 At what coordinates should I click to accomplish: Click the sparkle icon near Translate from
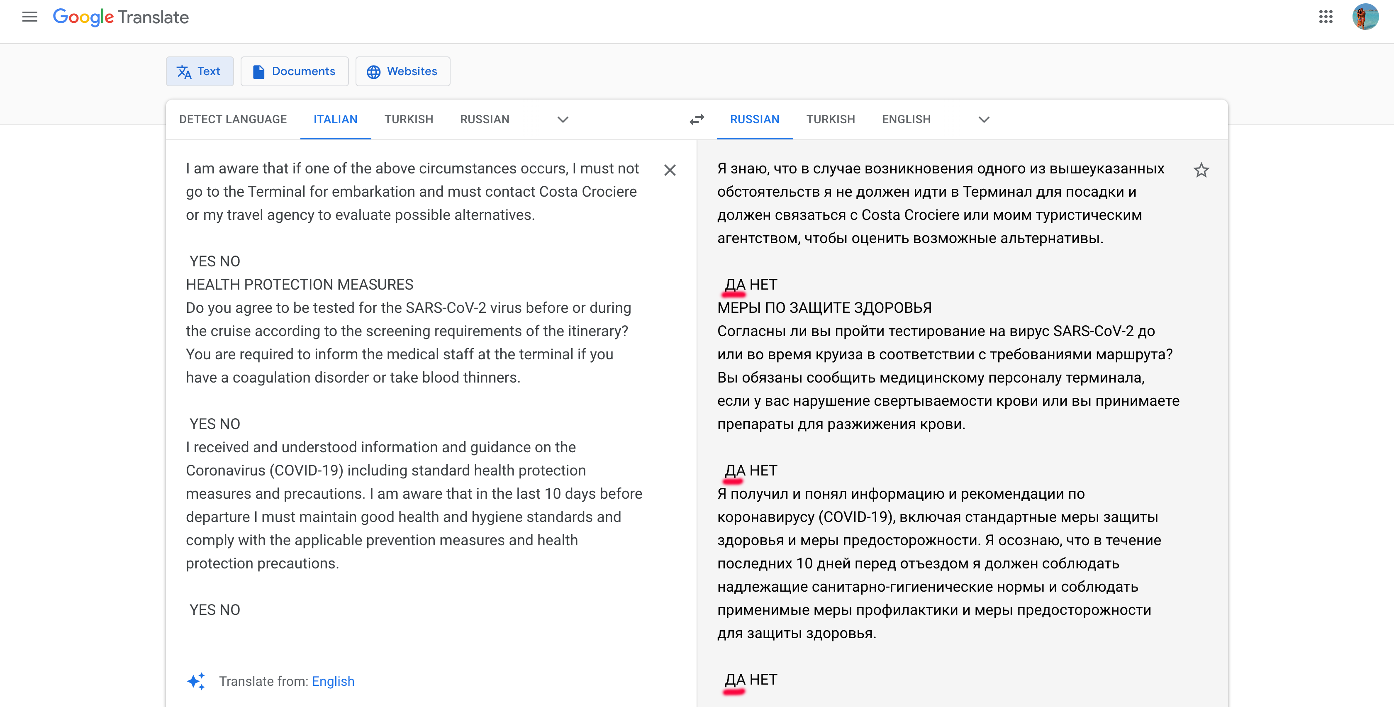[196, 681]
